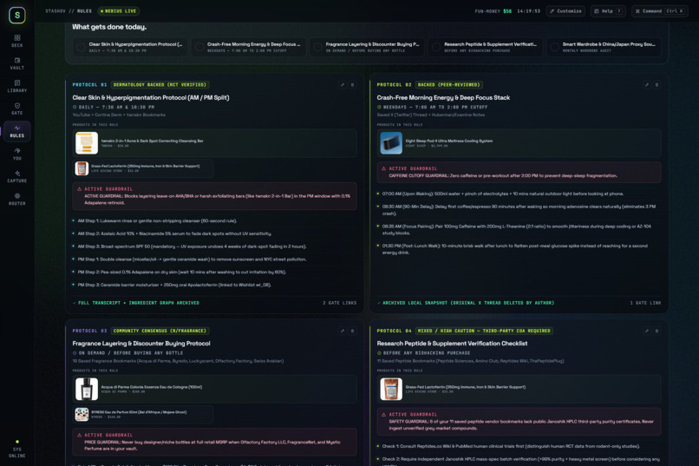Screen dimensions: 699x466
Task: Select the Rules sidebar section
Action: point(17,132)
